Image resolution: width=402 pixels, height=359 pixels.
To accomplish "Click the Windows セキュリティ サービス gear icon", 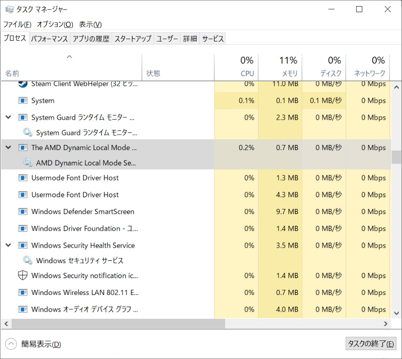I will click(x=28, y=260).
